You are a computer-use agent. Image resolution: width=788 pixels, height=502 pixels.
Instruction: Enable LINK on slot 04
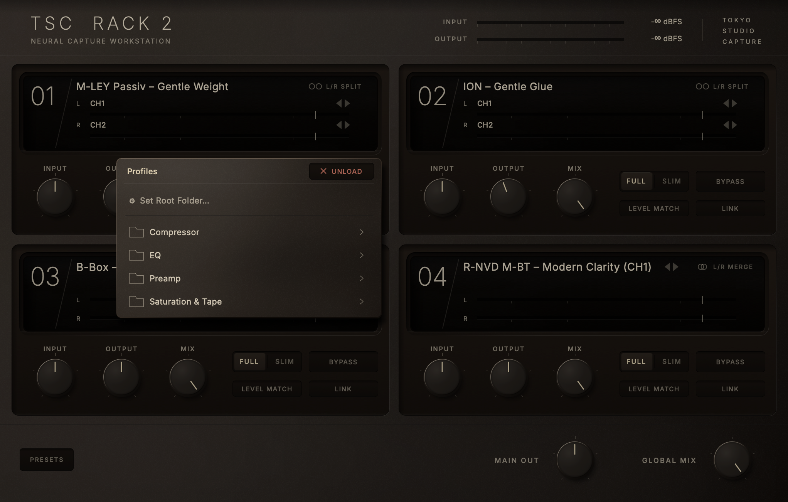pos(730,389)
